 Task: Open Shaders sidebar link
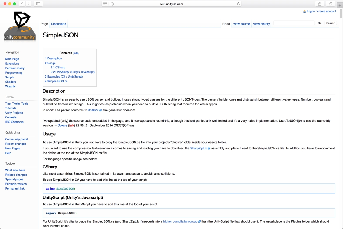(11, 82)
